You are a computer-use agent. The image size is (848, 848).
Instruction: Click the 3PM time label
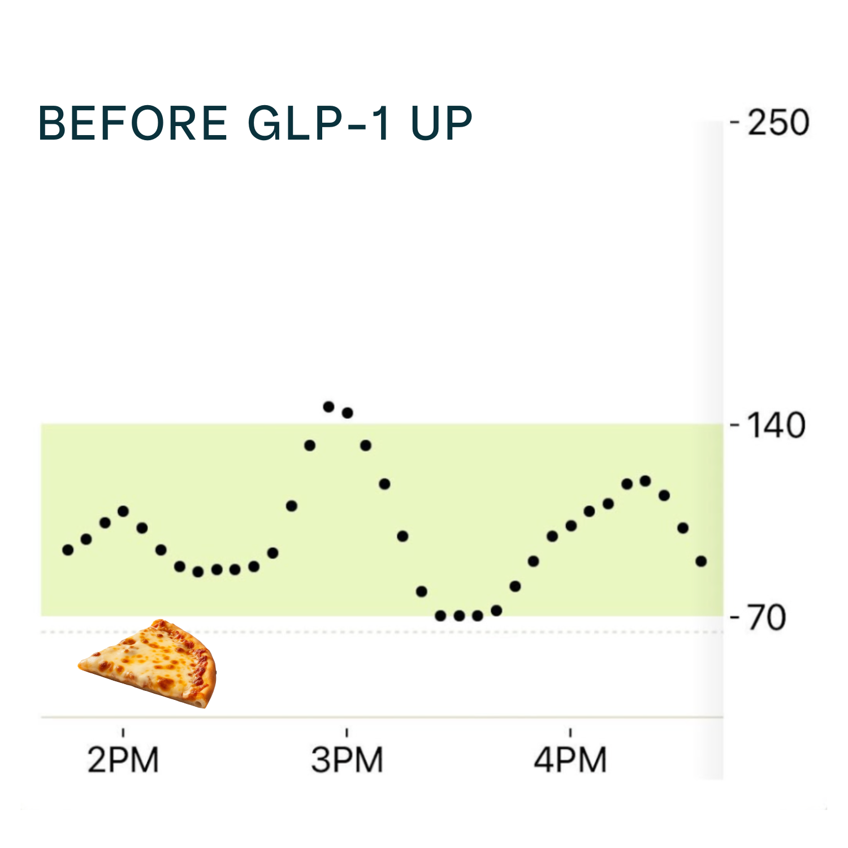click(x=347, y=760)
